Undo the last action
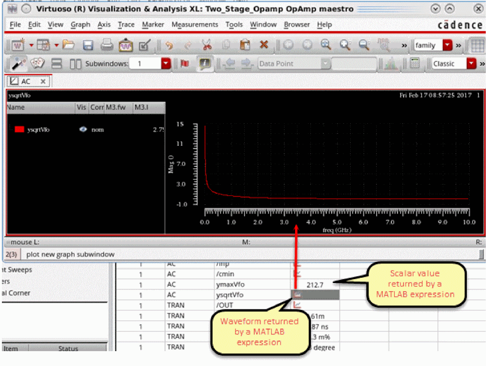The width and height of the screenshot is (486, 366). (x=169, y=46)
